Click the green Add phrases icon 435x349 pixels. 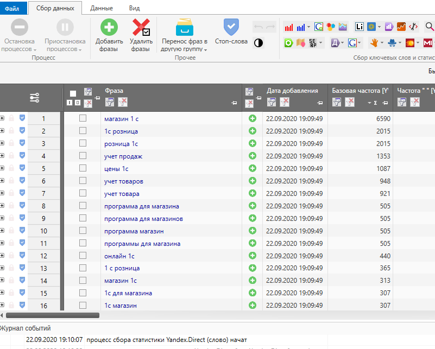109,28
